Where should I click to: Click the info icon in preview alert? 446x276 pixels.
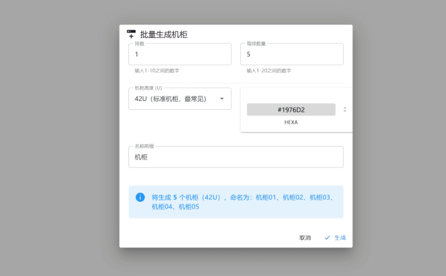click(x=140, y=197)
